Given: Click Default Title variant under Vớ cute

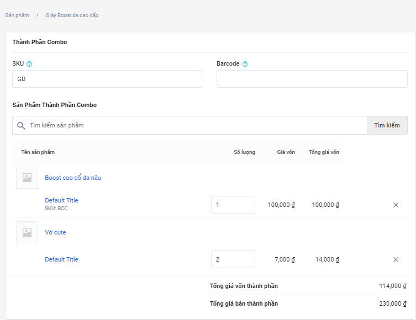Looking at the screenshot, I should tap(61, 259).
